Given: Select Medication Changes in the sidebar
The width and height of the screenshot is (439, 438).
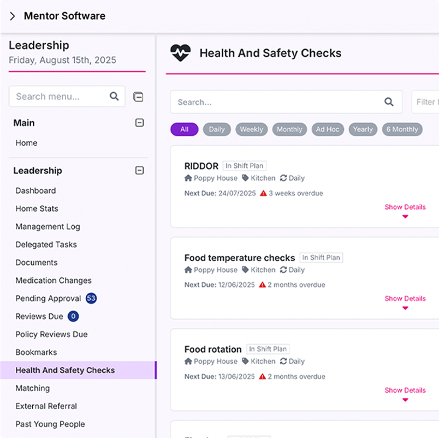Looking at the screenshot, I should tap(53, 280).
